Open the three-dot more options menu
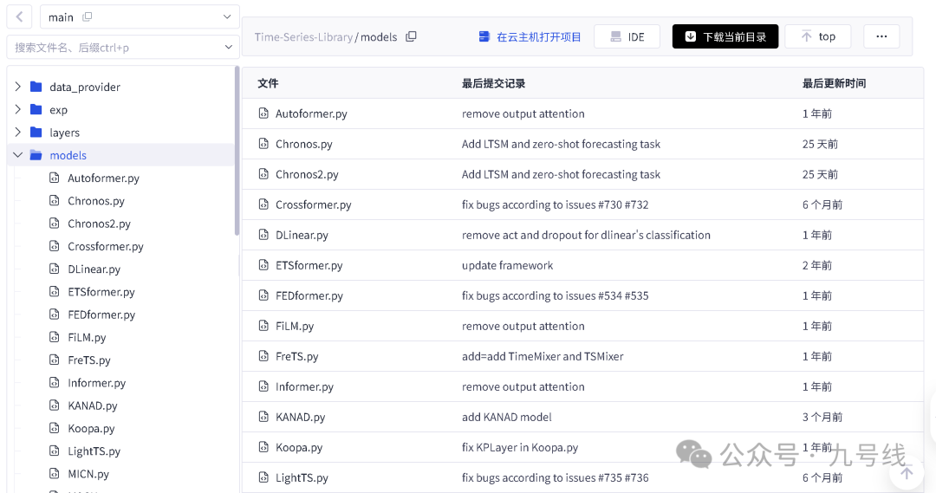936x493 pixels. (881, 36)
